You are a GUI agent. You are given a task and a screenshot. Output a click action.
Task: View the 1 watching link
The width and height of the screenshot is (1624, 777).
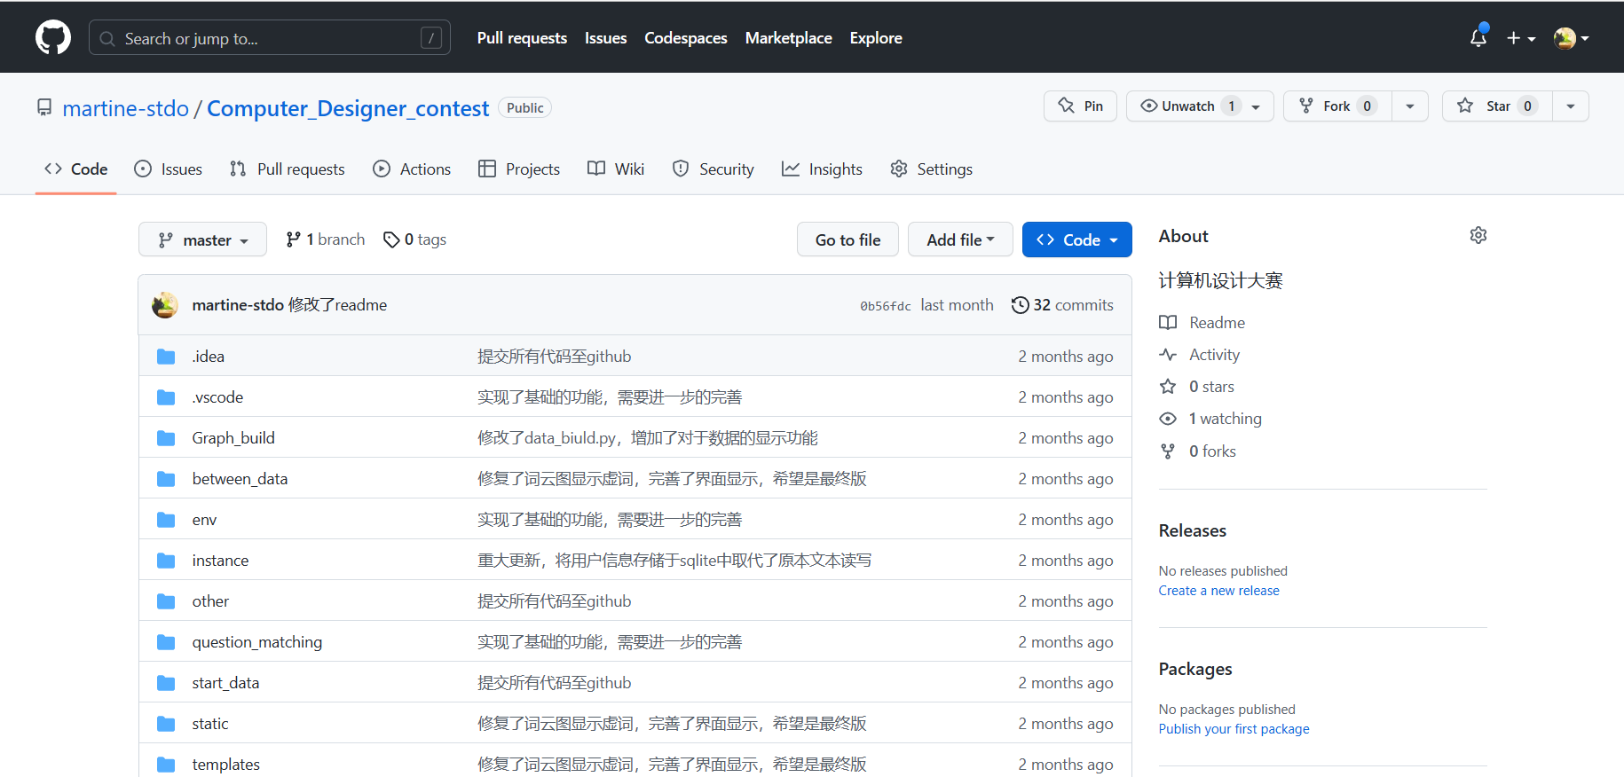[1210, 419]
